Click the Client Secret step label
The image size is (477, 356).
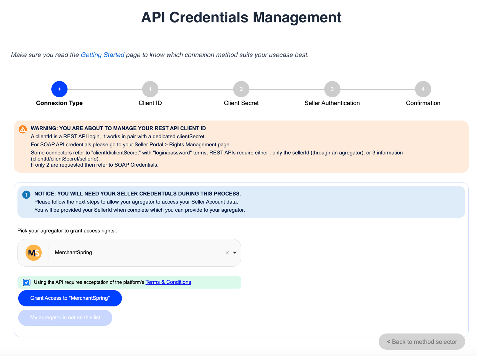click(241, 103)
